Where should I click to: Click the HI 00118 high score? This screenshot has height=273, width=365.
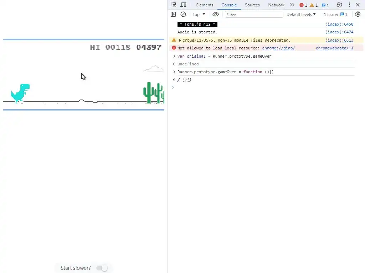tap(110, 47)
